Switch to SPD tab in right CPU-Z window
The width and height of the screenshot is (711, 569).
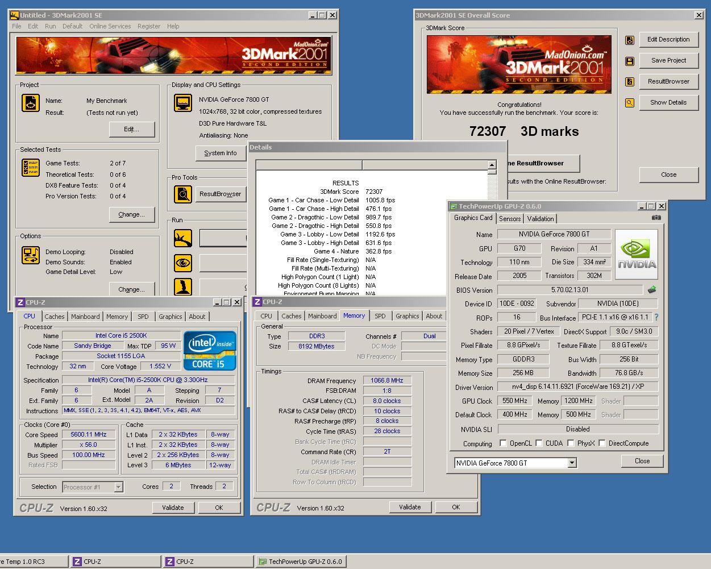[x=380, y=316]
